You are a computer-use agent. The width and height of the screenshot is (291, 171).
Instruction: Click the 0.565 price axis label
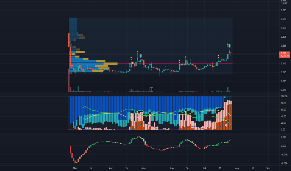pyautogui.click(x=284, y=46)
